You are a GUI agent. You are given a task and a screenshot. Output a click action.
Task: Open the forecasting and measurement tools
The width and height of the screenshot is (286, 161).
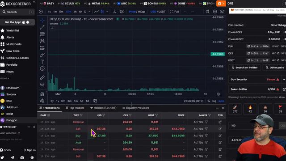coord(42,48)
